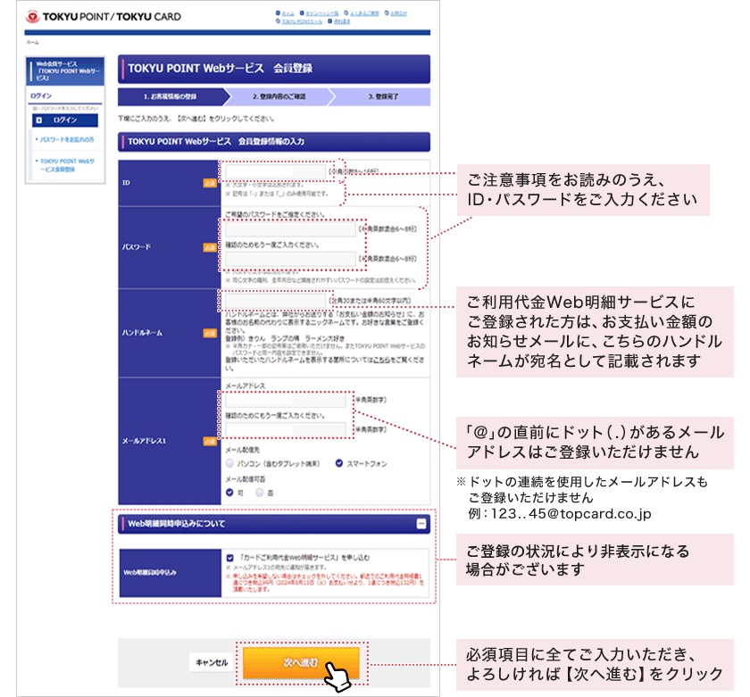The image size is (750, 697).
Task: Uncheck the カードご利用代金Web明細サービス checkbox
Action: pyautogui.click(x=230, y=558)
